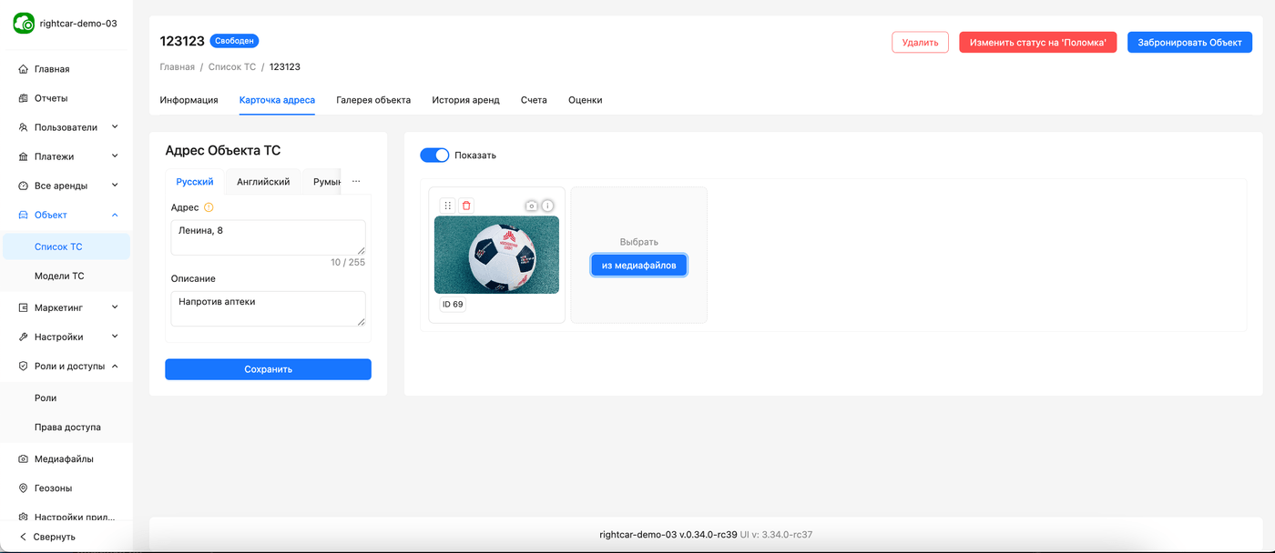
Task: Click the red-outlined Удалить button
Action: pos(920,43)
